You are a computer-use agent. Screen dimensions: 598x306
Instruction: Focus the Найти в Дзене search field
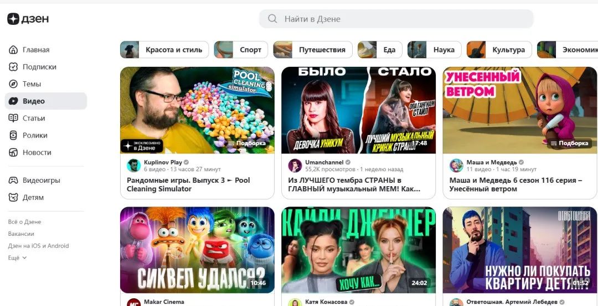coord(396,19)
